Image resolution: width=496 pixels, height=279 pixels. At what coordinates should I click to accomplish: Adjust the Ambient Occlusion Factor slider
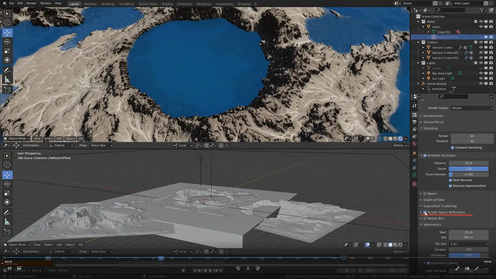[468, 169]
